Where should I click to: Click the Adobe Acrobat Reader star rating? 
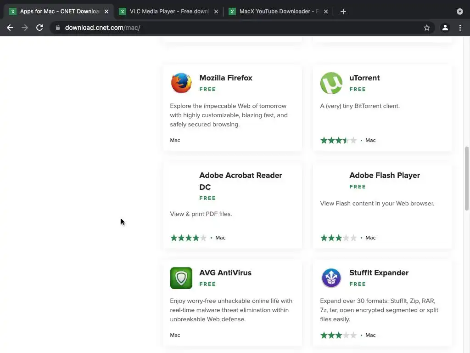coord(189,238)
